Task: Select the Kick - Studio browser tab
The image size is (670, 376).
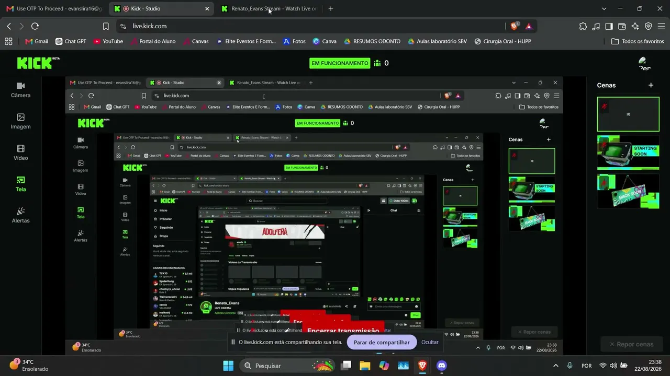Action: 162,9
